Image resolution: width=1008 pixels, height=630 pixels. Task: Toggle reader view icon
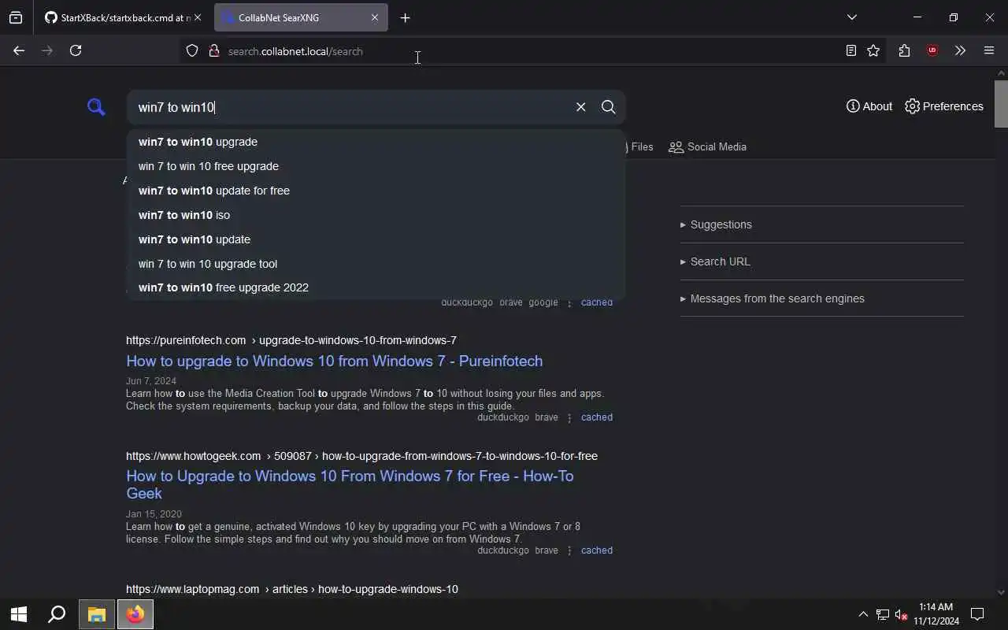click(851, 50)
